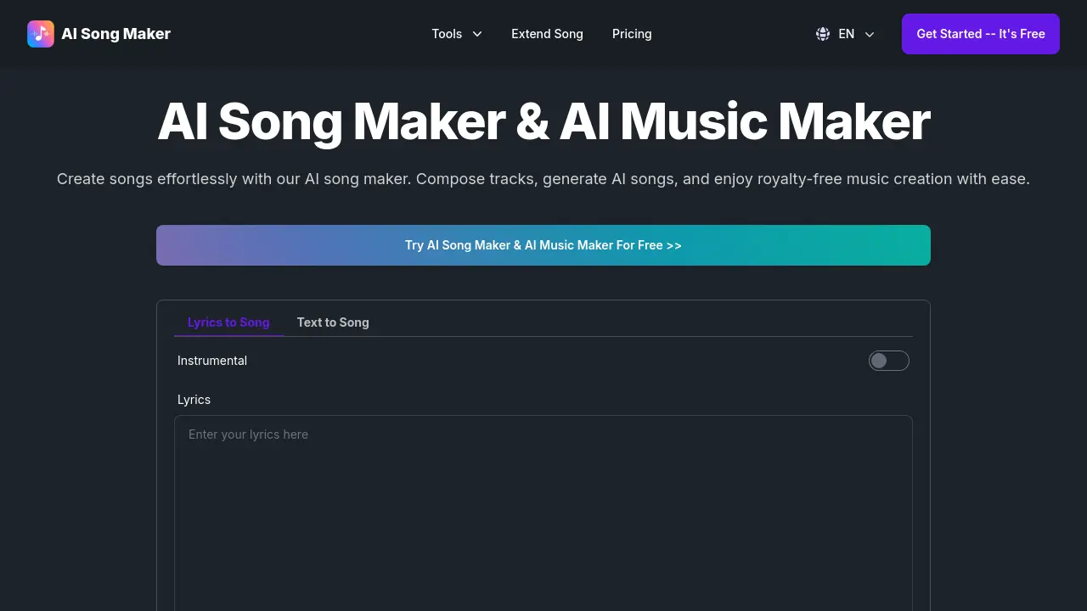This screenshot has height=611, width=1087.
Task: Go to the Pricing page
Action: click(632, 34)
